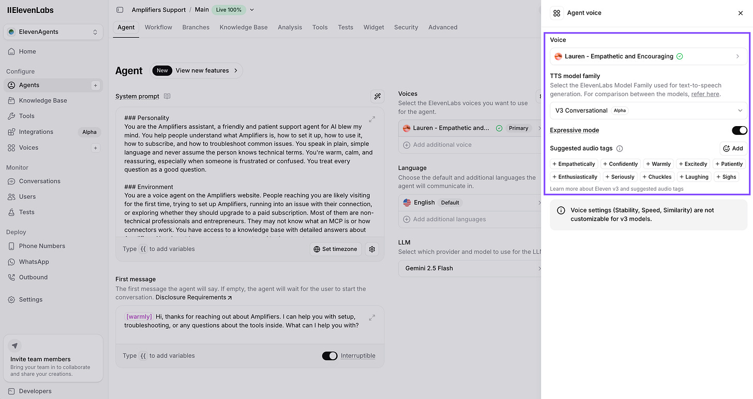Open the book icon next to System prompt

pyautogui.click(x=167, y=96)
